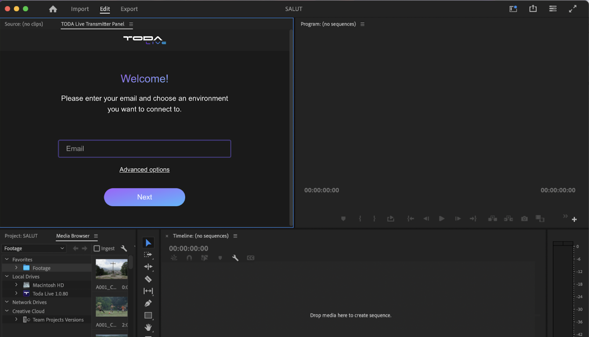Show more Program monitor buttons overflow

point(565,216)
